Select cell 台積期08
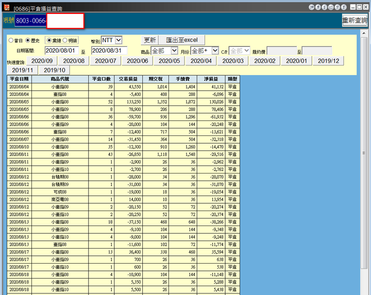 (x=60, y=177)
